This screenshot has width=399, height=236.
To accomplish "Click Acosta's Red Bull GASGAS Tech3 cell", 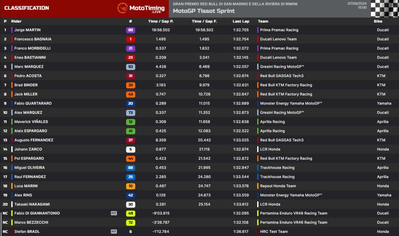I will [x=282, y=76].
